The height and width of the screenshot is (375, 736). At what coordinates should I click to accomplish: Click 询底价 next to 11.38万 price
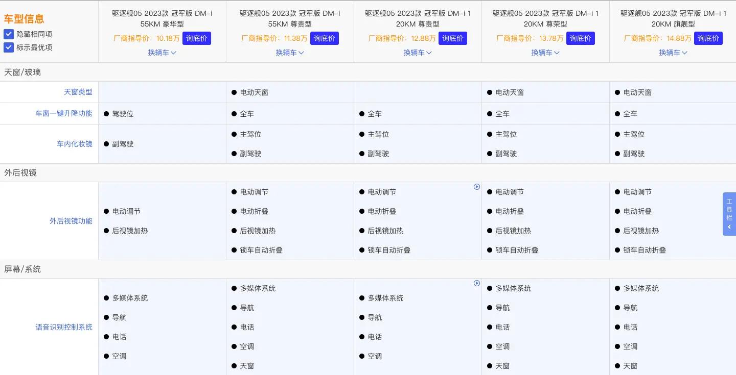tap(325, 38)
